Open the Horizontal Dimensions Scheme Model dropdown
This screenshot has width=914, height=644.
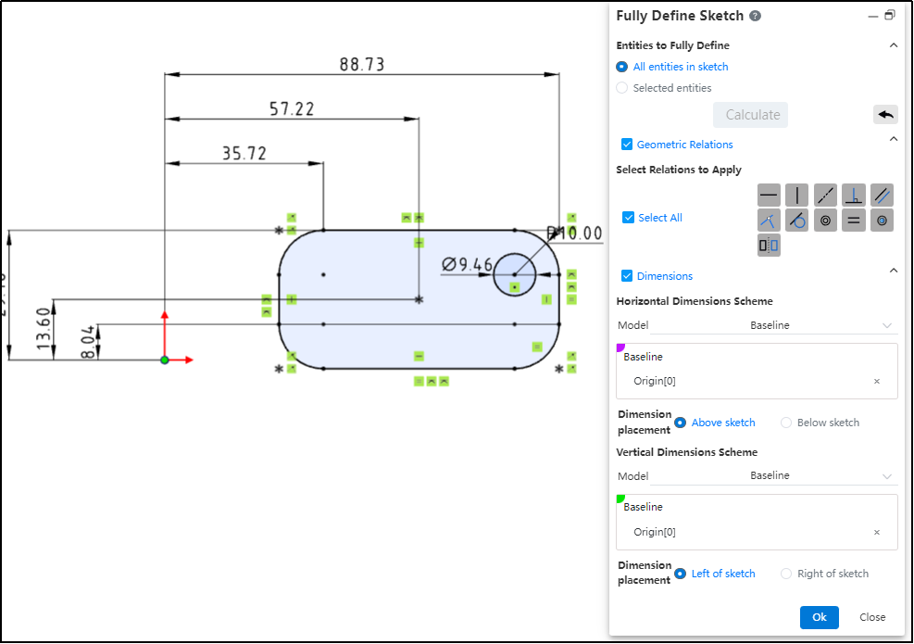pos(773,325)
